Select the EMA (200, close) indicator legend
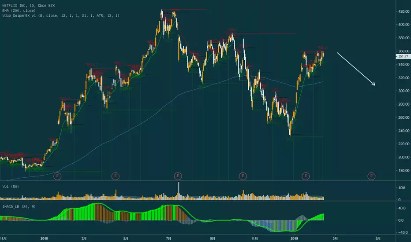 click(x=19, y=11)
